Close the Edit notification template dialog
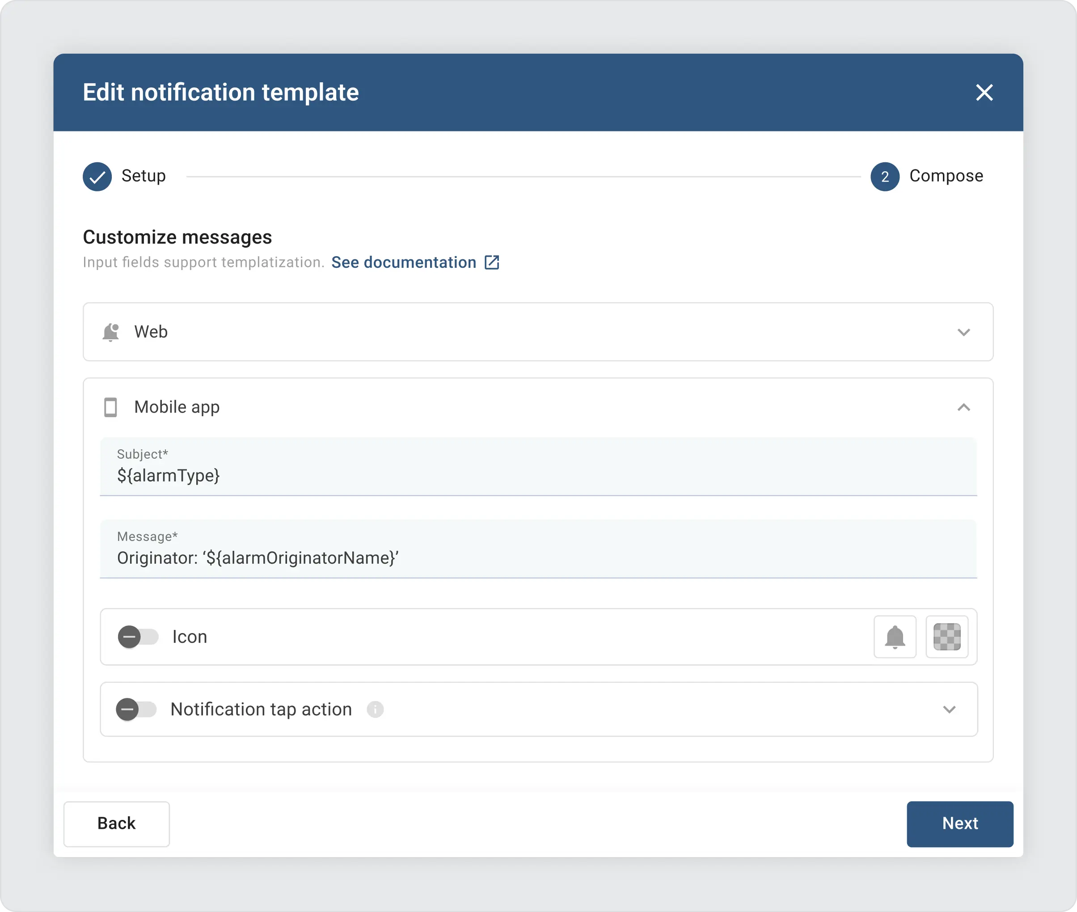The height and width of the screenshot is (912, 1077). pyautogui.click(x=984, y=93)
